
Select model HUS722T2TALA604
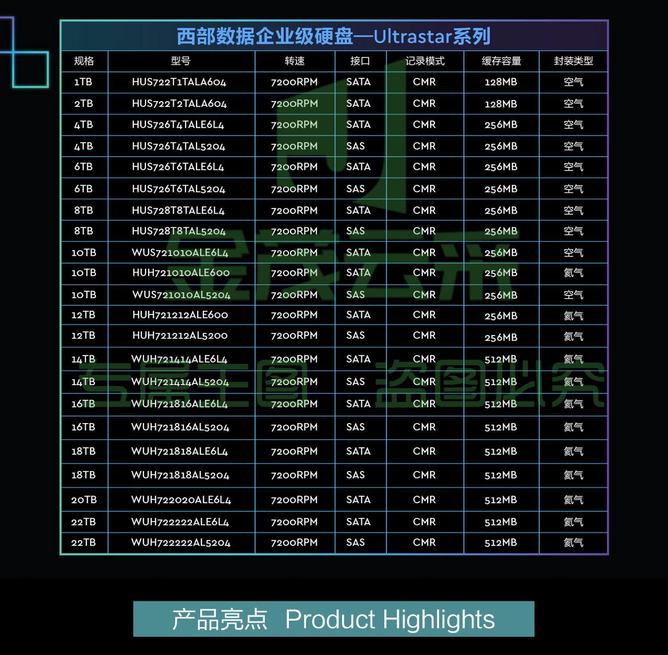[179, 104]
